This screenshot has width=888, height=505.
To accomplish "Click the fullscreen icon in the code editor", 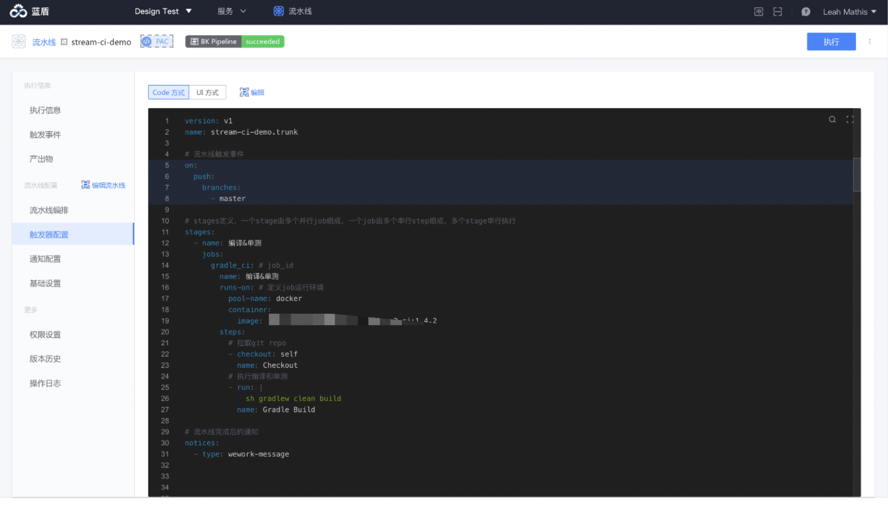I will (x=850, y=120).
